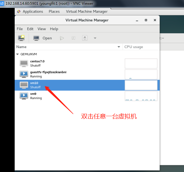
Task: Maximize the Virtual Machine Manager window
Action: 146,20
